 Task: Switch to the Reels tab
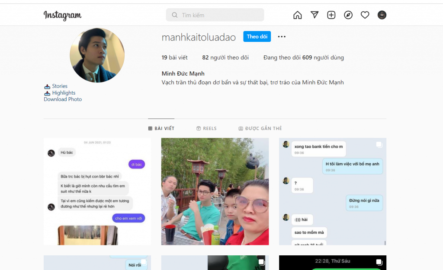[206, 128]
